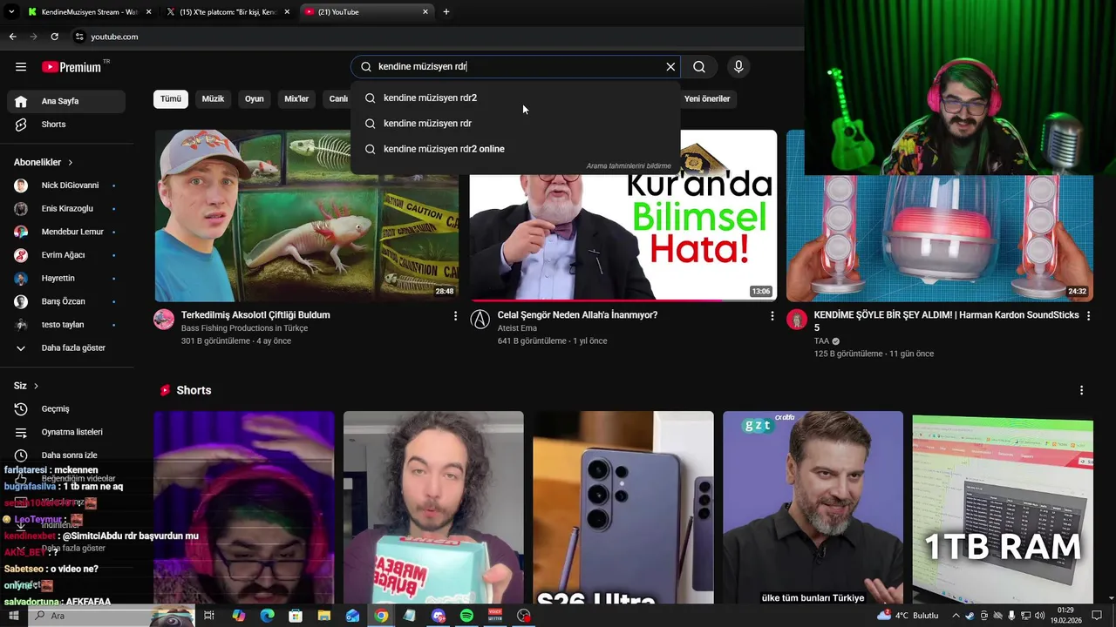
Task: Open testo taylan channel subscription
Action: click(66, 325)
